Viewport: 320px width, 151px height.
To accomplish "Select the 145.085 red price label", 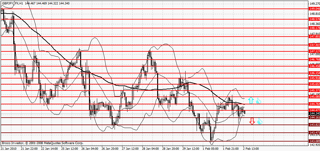I will click(x=315, y=96).
